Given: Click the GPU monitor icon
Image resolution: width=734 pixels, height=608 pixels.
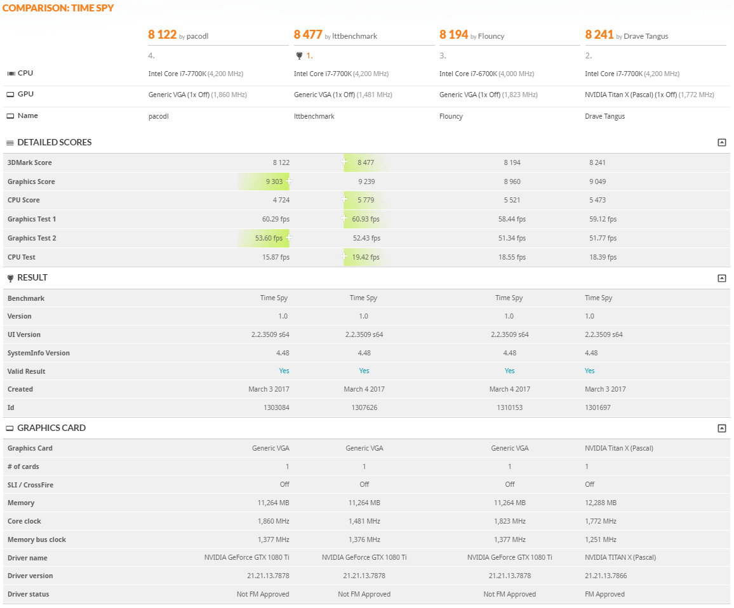Looking at the screenshot, I should click(10, 95).
